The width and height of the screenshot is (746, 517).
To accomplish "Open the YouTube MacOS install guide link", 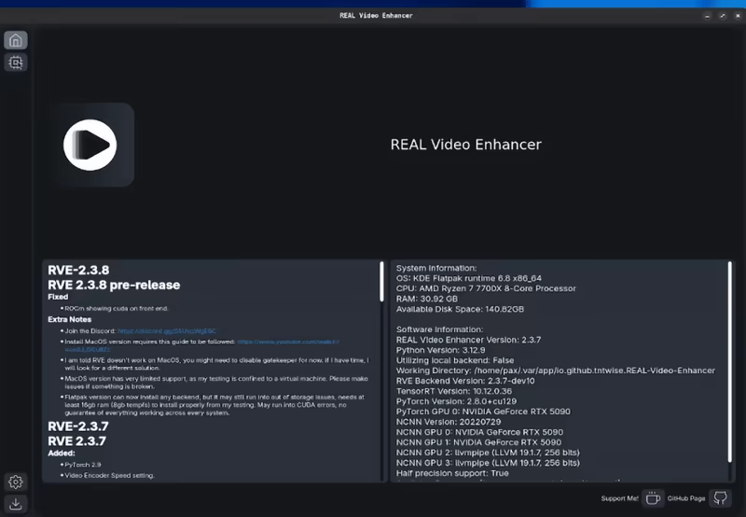I will (288, 342).
